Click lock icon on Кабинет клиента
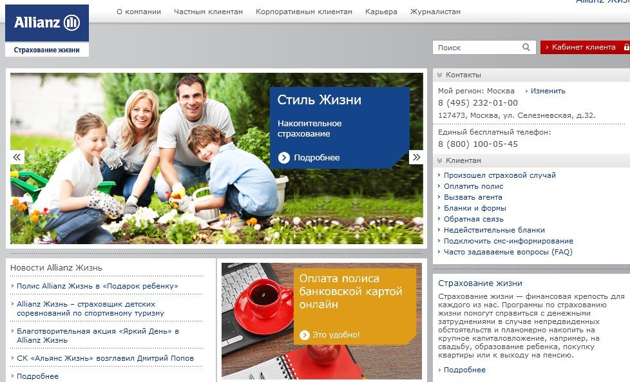Viewport: 630px width, 382px height. 625,47
